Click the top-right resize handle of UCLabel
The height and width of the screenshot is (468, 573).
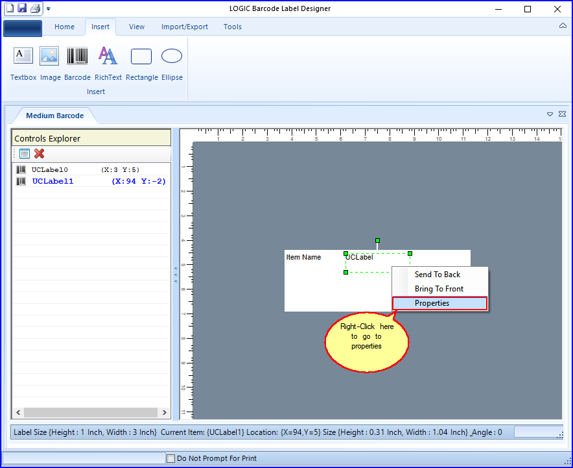tap(410, 253)
